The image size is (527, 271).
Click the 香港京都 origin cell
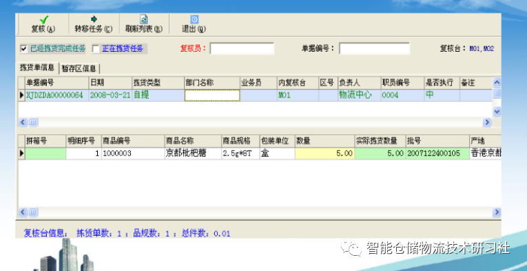[486, 153]
